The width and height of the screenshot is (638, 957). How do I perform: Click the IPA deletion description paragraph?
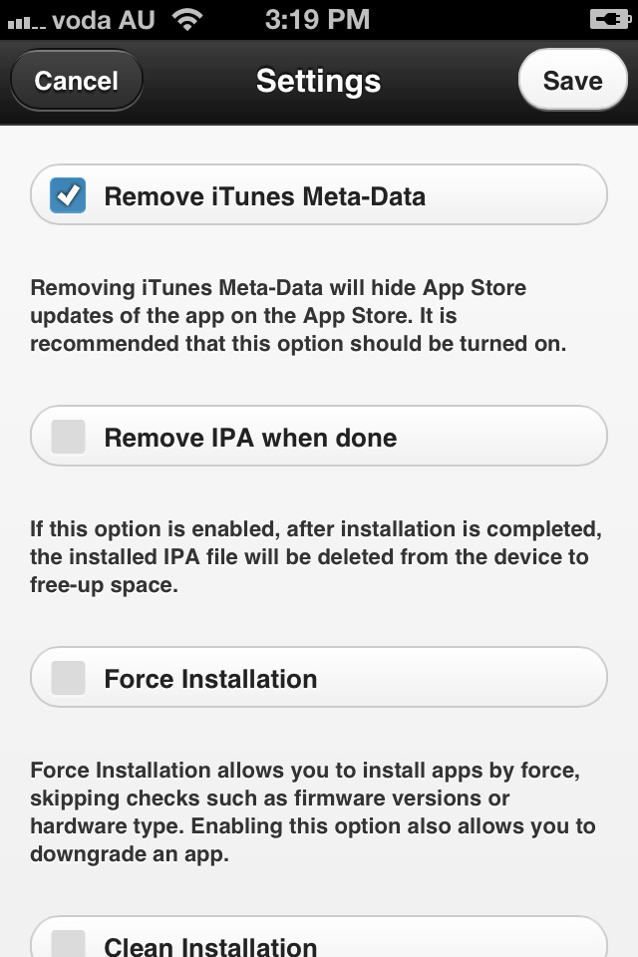point(316,556)
